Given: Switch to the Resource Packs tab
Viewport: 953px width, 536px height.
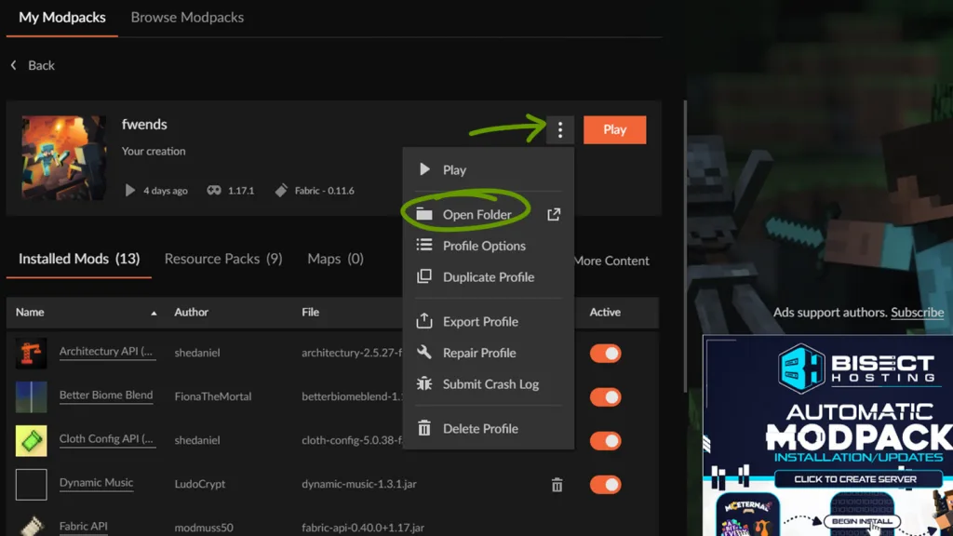Looking at the screenshot, I should pos(222,259).
